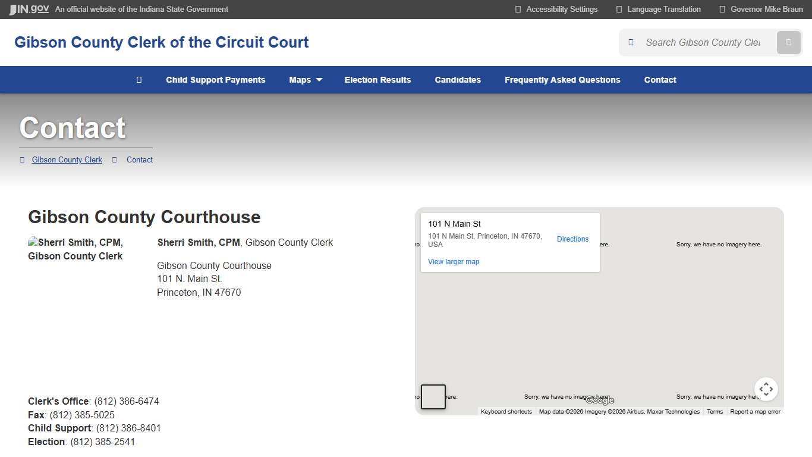Select Candidates from the navigation
Viewport: 812px width, 457px height.
tap(458, 79)
